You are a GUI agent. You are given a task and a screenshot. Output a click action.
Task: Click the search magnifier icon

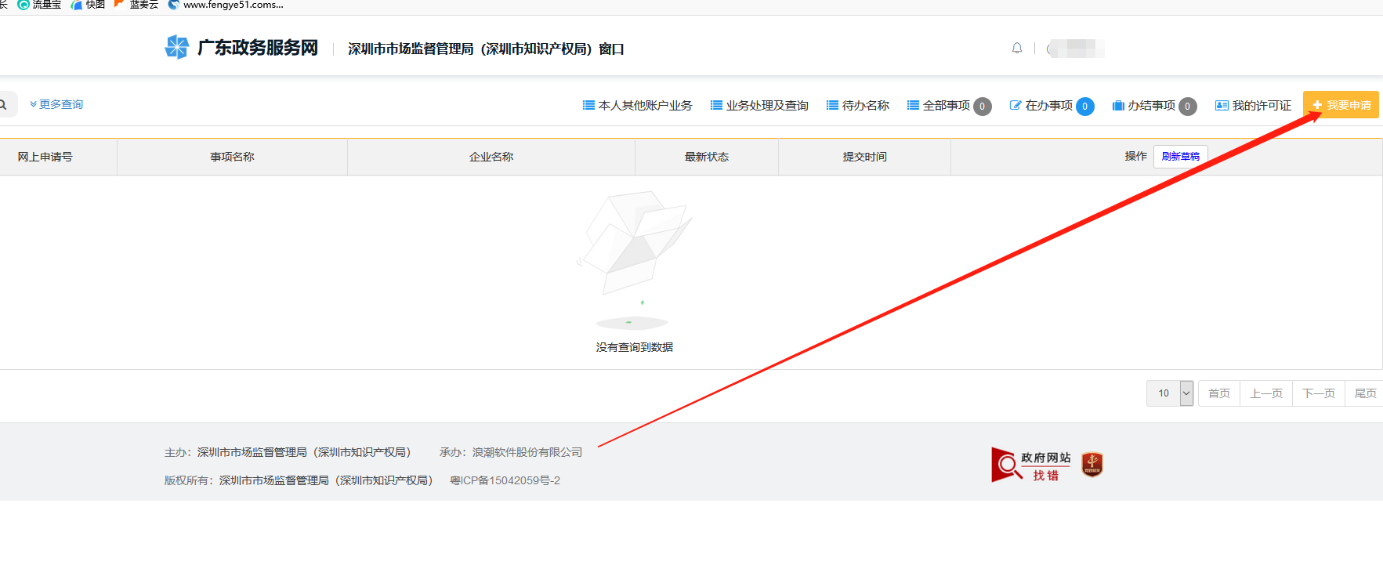(x=4, y=104)
